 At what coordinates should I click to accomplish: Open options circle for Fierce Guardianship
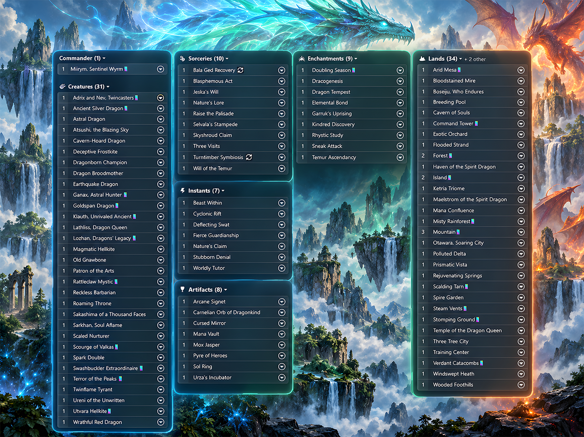[x=281, y=236]
